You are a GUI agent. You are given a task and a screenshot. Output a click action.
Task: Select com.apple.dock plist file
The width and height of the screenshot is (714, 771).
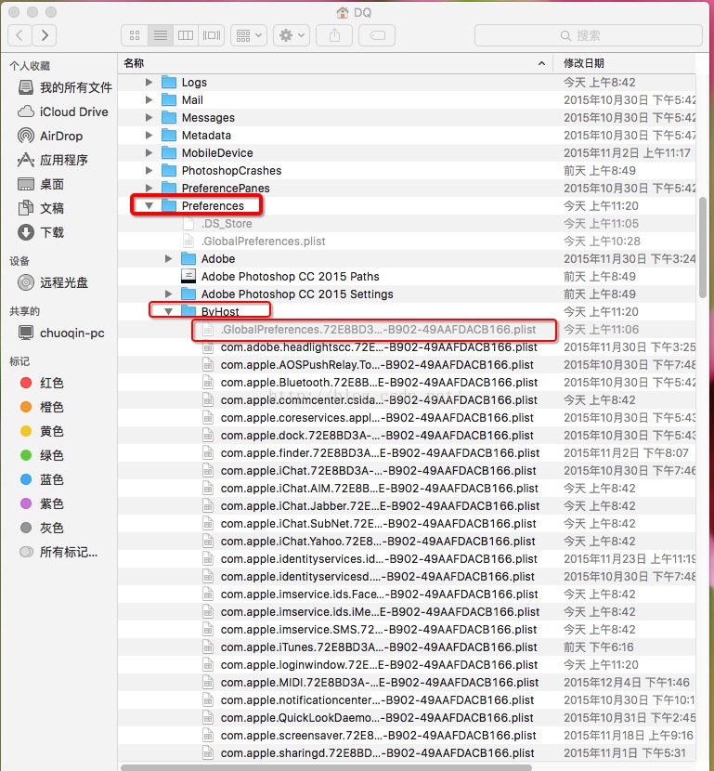point(377,435)
